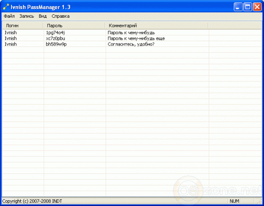
Task: Click comment 'Согласитесь, удобно?'
Action: 131,44
